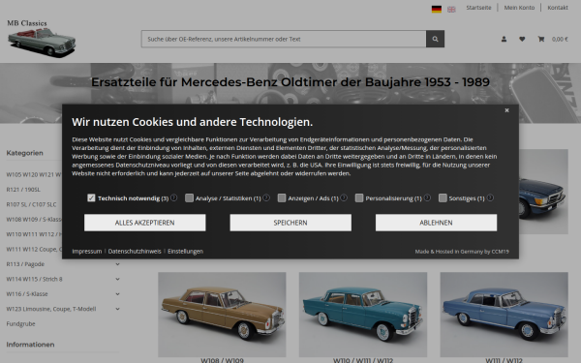Select R113 / Pagode category label

click(x=25, y=264)
